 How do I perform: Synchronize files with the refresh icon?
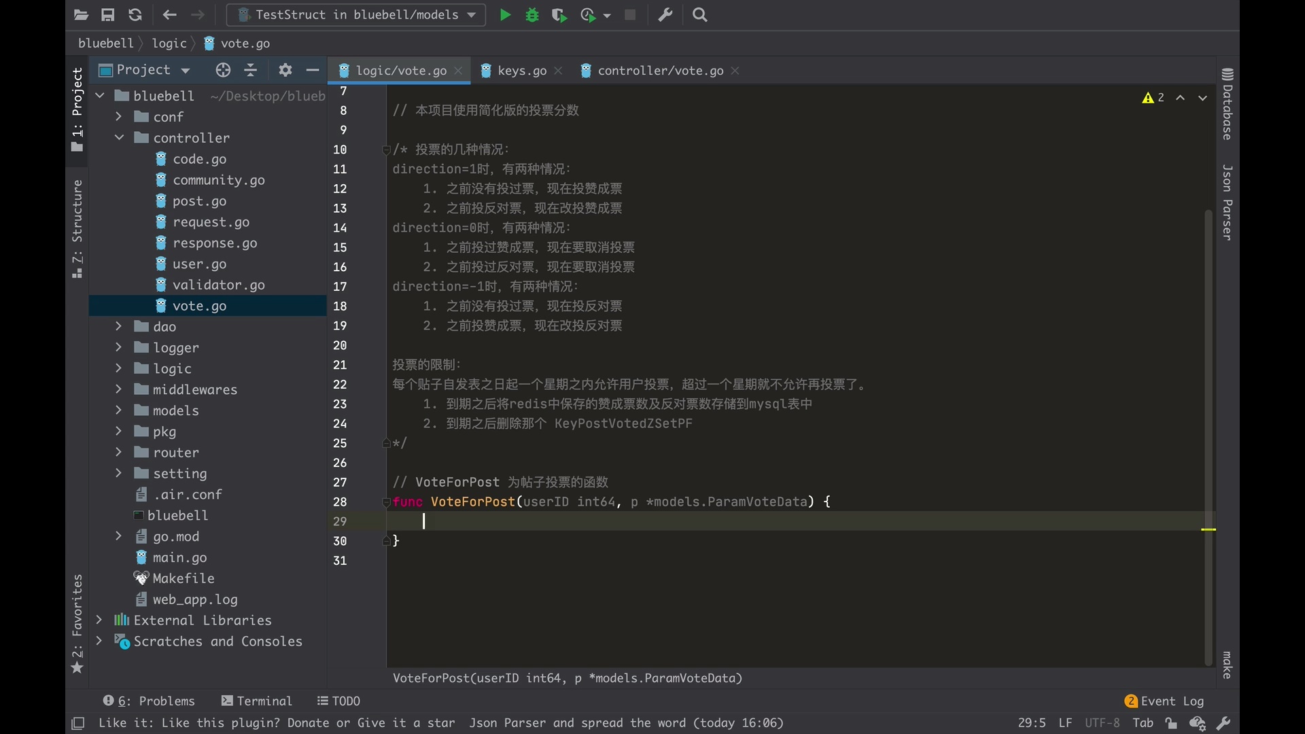(x=135, y=15)
